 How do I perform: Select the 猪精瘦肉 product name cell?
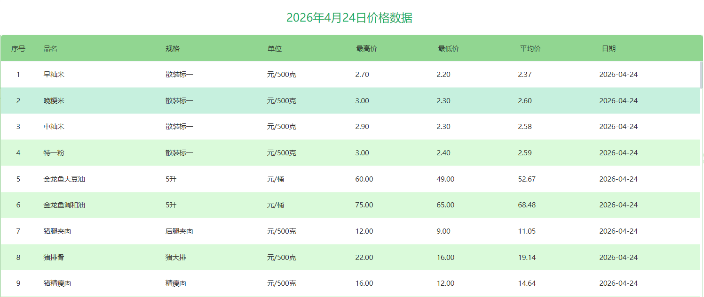(x=57, y=283)
